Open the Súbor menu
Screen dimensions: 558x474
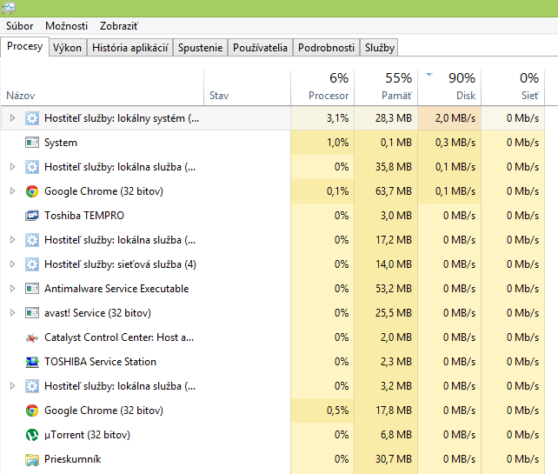pyautogui.click(x=19, y=26)
